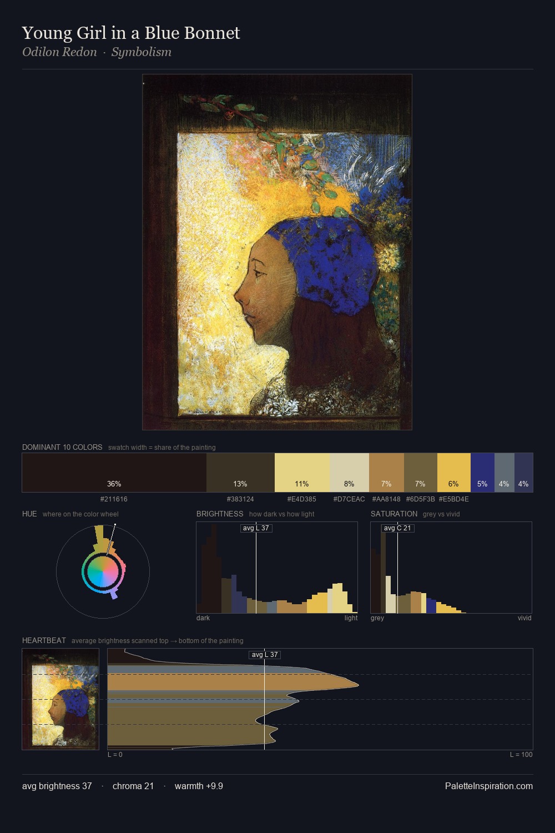Click the 'vivid' axis label under saturation

(x=524, y=618)
